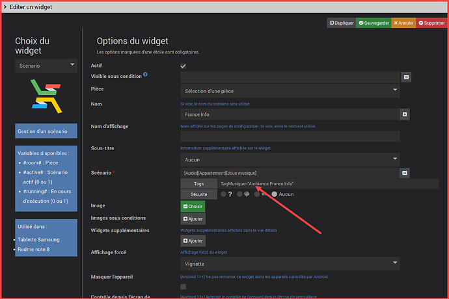Click the Tags tab button
This screenshot has width=449, height=299.
tap(198, 184)
